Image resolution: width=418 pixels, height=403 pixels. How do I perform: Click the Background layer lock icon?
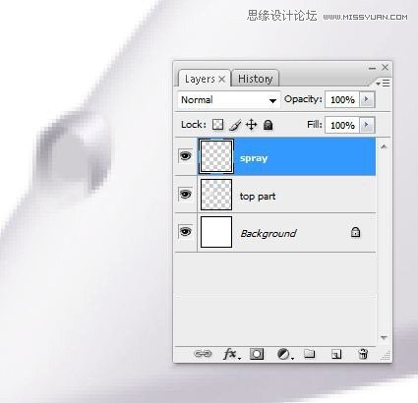click(x=355, y=232)
